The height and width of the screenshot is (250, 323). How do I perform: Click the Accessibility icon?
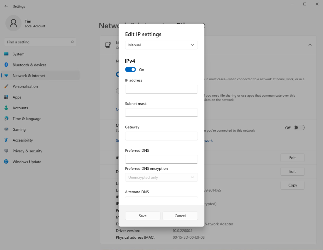[x=6, y=140]
